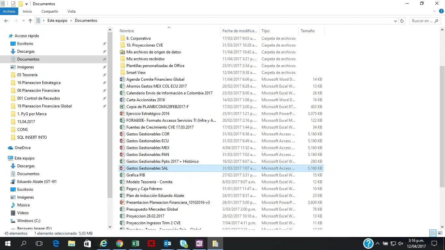Select Plan de inducción Eduardo Alzate file
The height and width of the screenshot is (250, 445).
(x=221, y=196)
